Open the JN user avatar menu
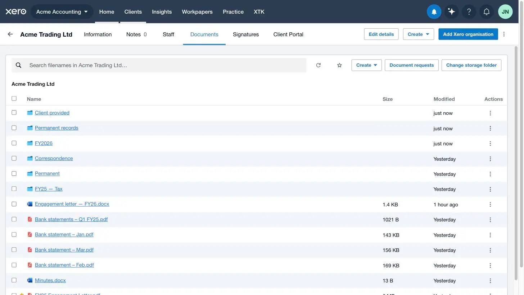Screen dimensions: 524x295 coord(505,12)
